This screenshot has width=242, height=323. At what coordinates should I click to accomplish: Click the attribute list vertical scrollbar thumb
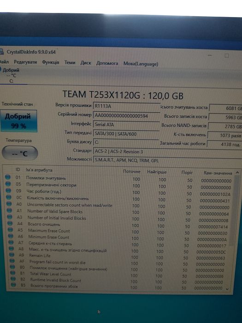(x=235, y=211)
